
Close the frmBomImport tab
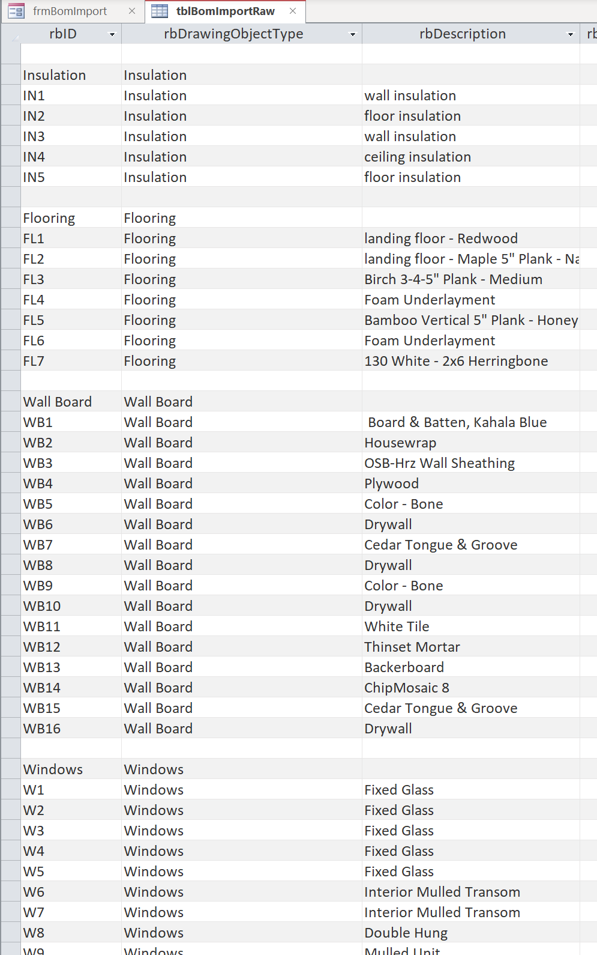point(132,11)
